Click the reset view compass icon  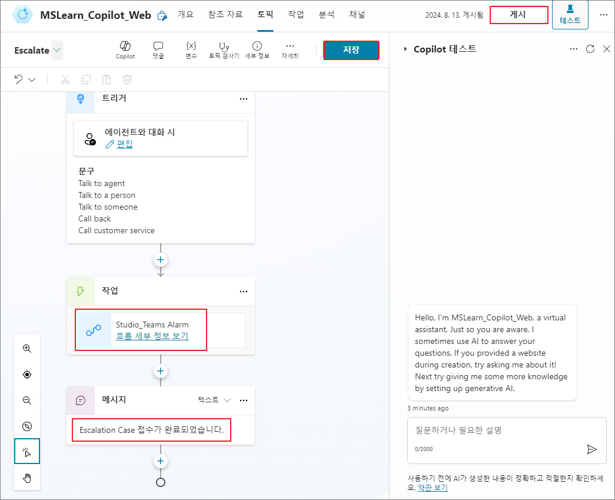(27, 426)
